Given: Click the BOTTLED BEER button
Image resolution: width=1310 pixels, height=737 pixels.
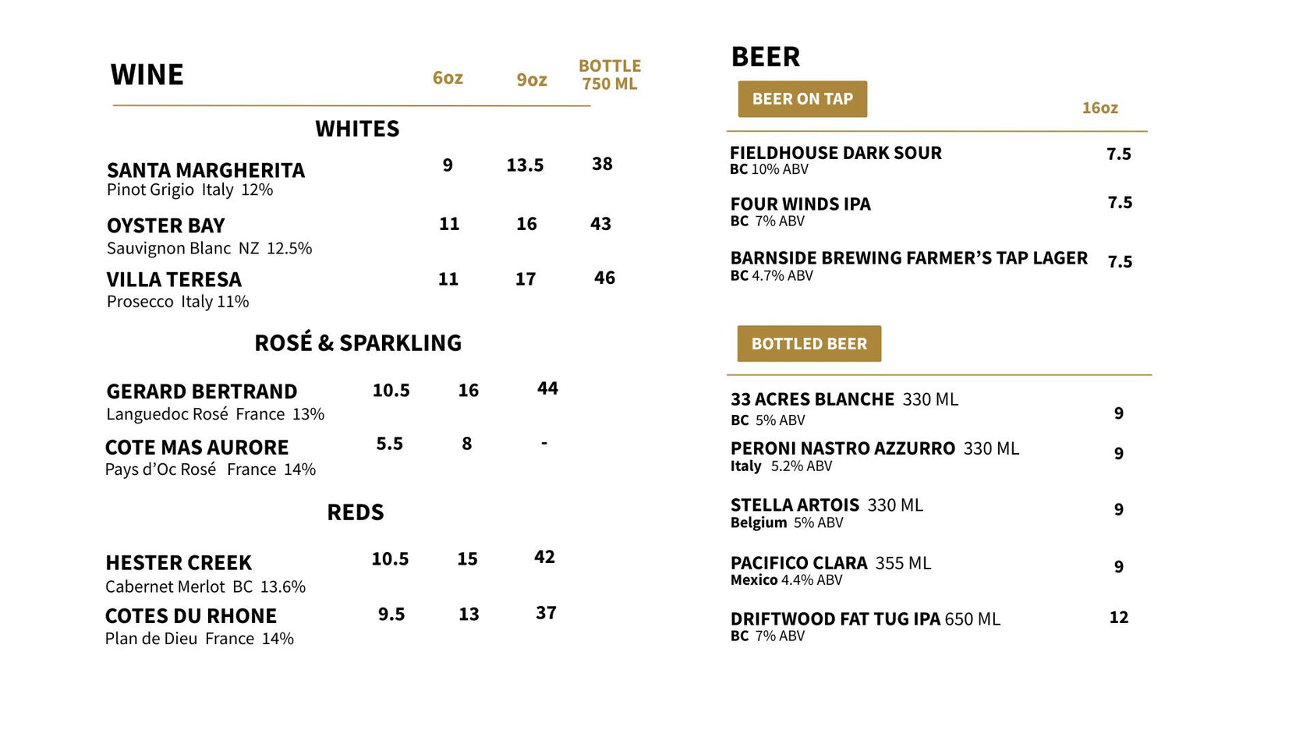Looking at the screenshot, I should 809,344.
